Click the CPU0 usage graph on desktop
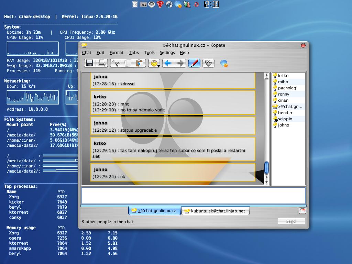Screen dimensions: 352x264 [33, 48]
